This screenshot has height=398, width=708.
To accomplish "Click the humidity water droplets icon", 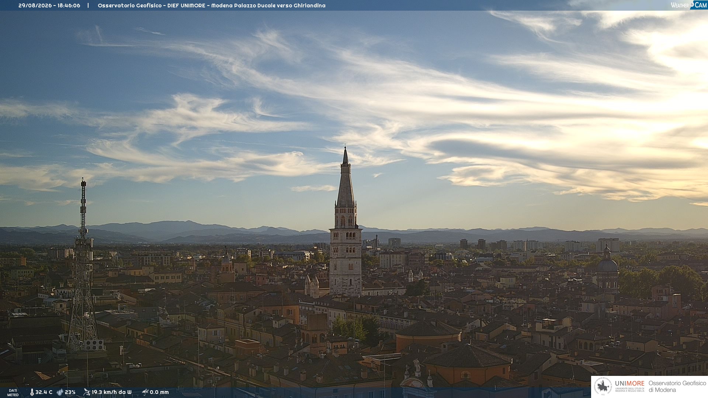I will click(60, 392).
